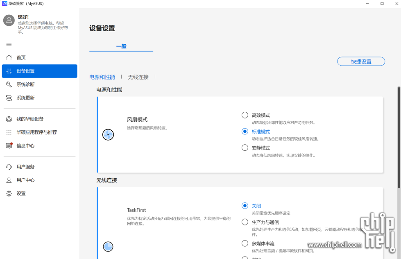Select 高效模式 fan mode
The height and width of the screenshot is (259, 401).
[x=245, y=115]
